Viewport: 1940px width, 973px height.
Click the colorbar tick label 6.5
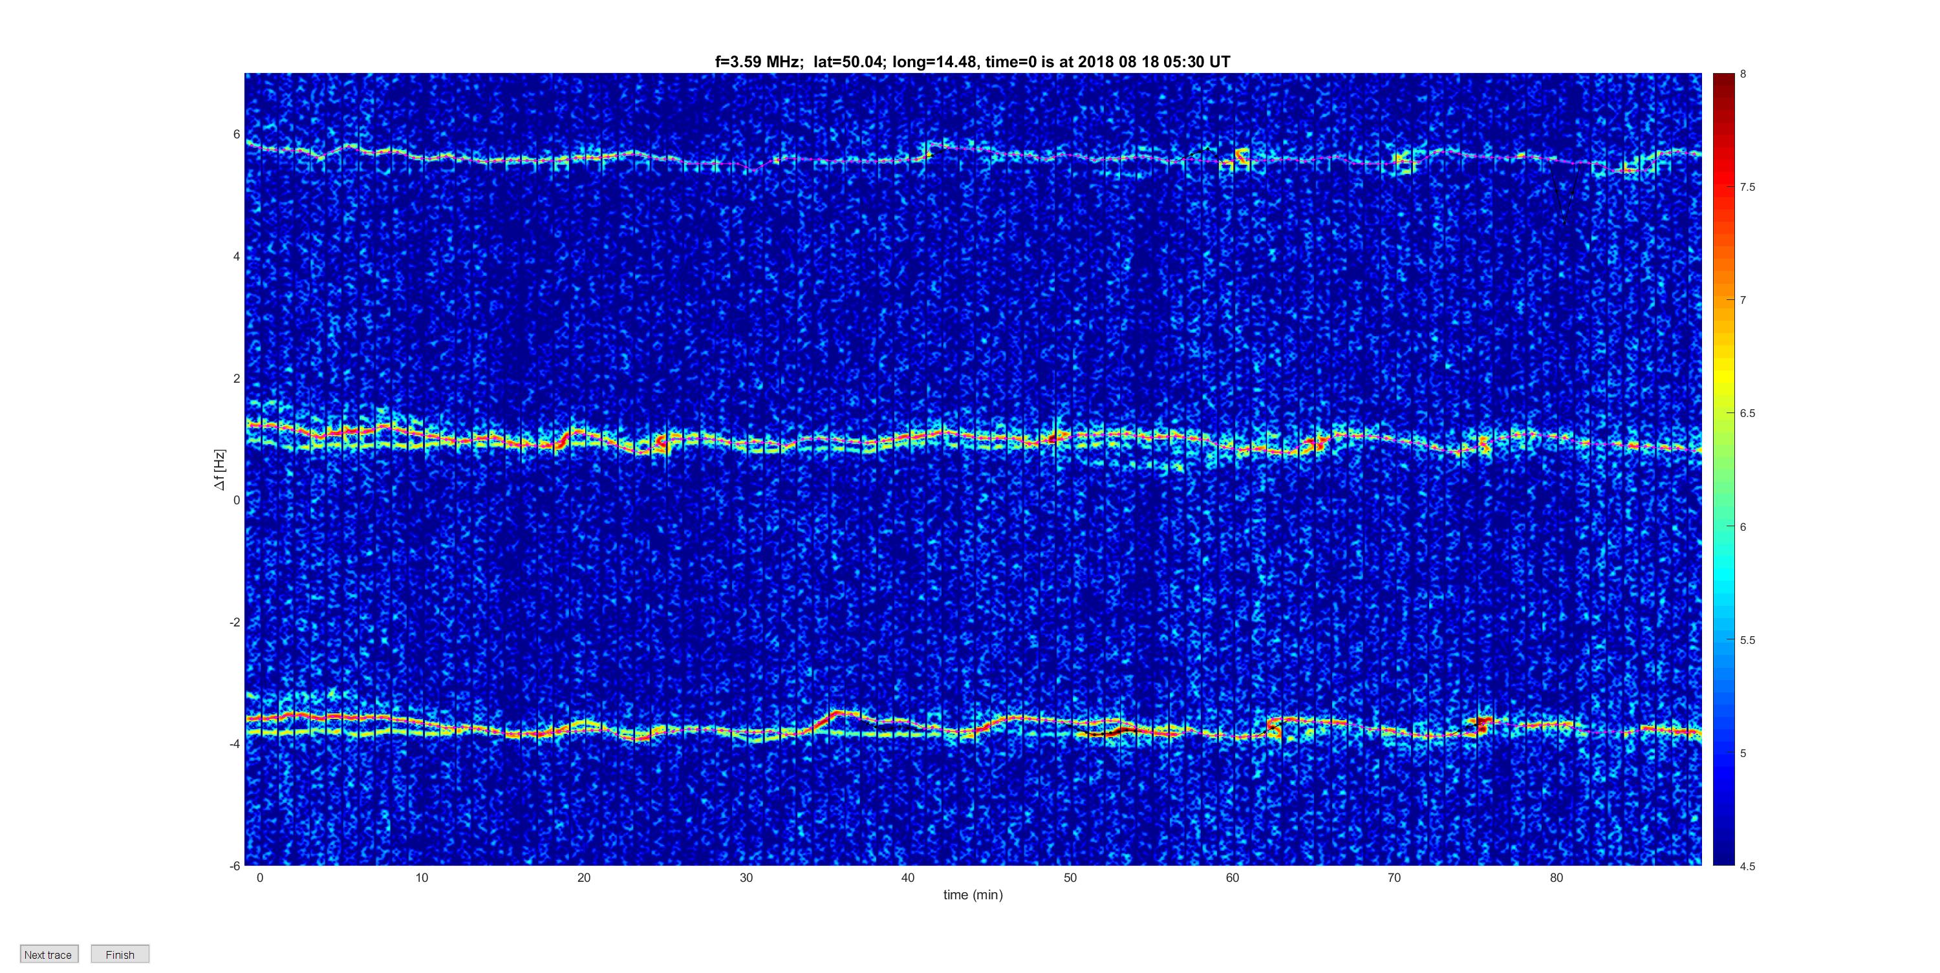[x=1747, y=414]
